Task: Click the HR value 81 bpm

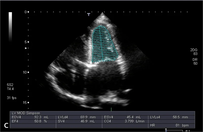Action: pos(182,125)
